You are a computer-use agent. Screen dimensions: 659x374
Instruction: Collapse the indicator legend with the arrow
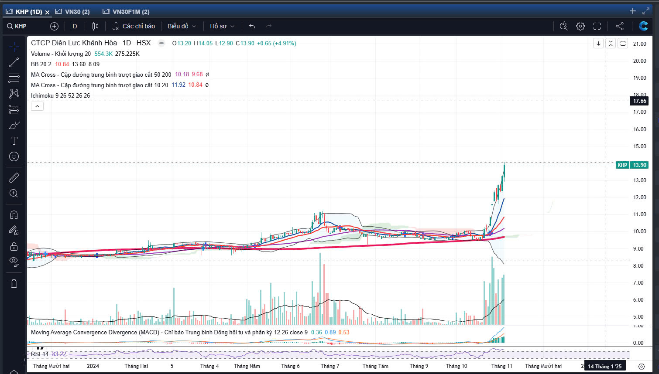click(x=37, y=106)
